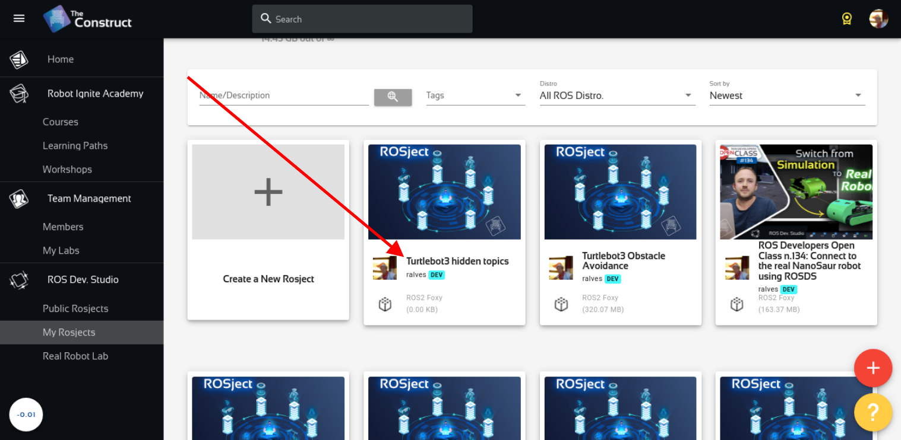Click the large plus icon to create rosject
This screenshot has width=901, height=440.
[268, 192]
